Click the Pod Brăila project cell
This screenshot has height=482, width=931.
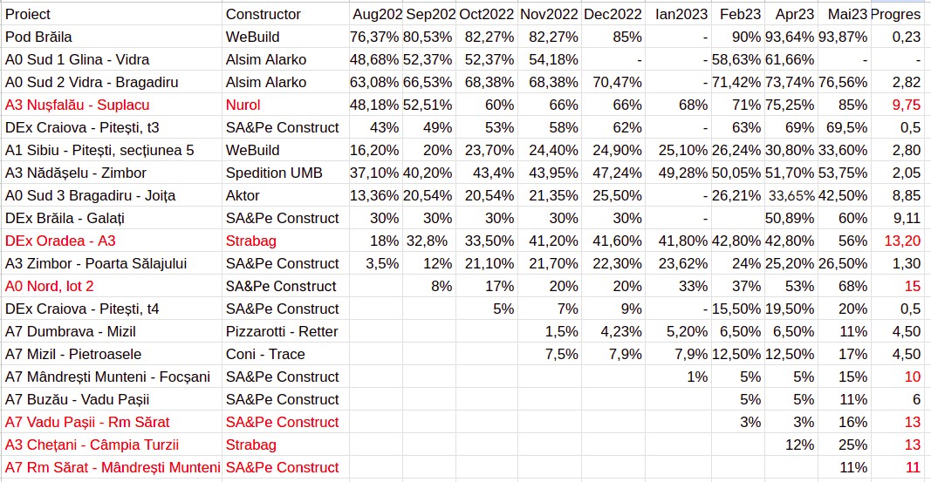[x=38, y=37]
